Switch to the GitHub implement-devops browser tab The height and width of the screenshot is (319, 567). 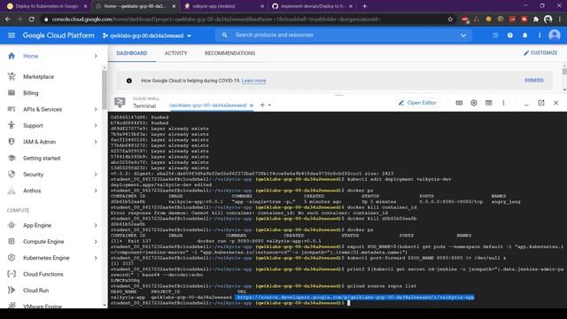[x=312, y=6]
